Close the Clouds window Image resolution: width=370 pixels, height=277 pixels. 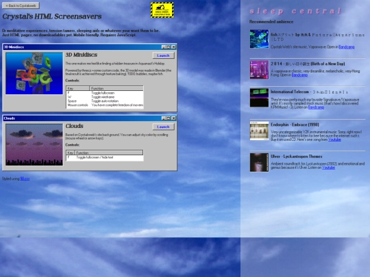click(173, 118)
